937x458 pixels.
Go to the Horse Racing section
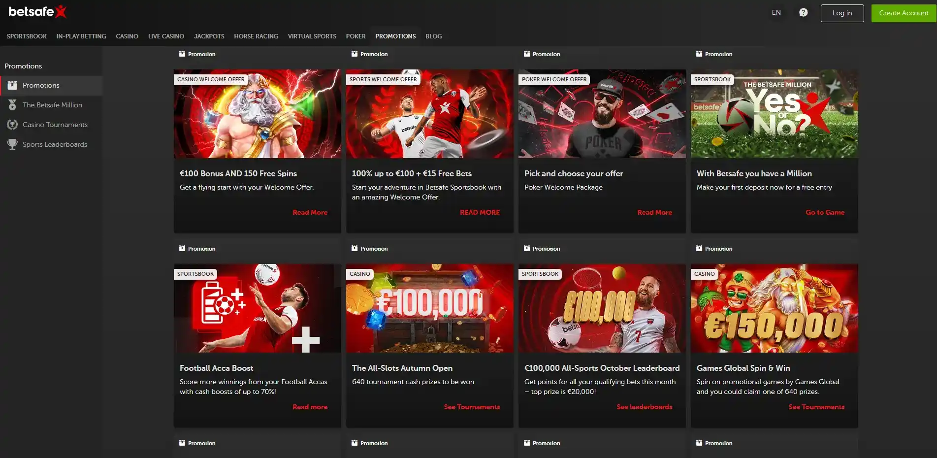[x=256, y=36]
